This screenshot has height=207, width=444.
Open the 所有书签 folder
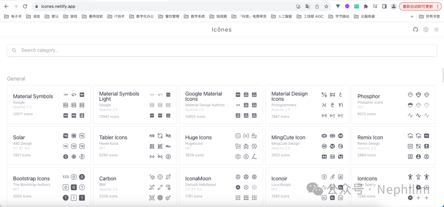pos(429,16)
